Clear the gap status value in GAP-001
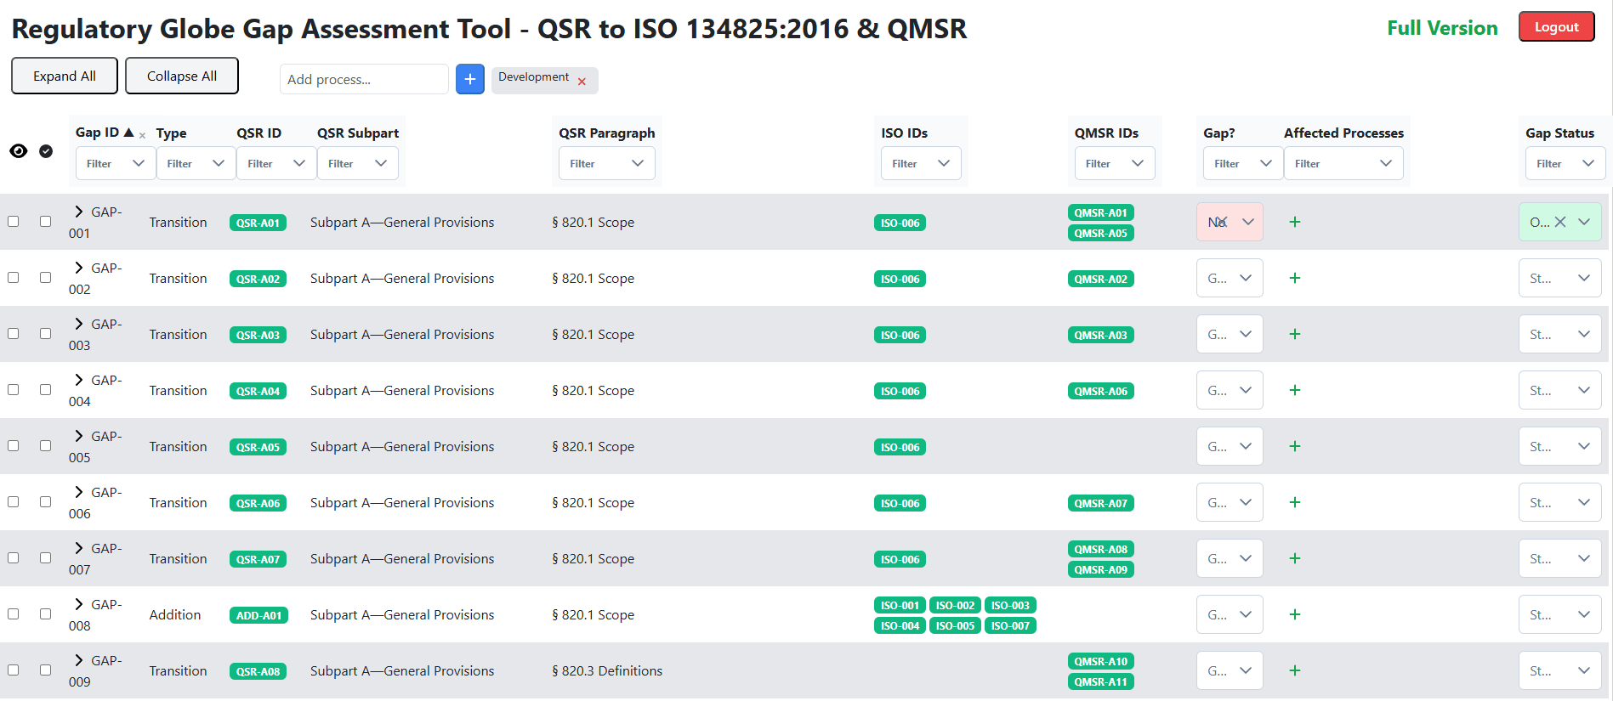The image size is (1613, 701). [1559, 222]
